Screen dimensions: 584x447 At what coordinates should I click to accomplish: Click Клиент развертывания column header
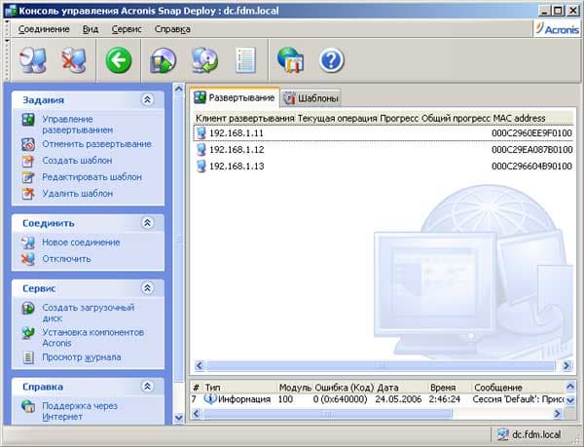tap(244, 119)
